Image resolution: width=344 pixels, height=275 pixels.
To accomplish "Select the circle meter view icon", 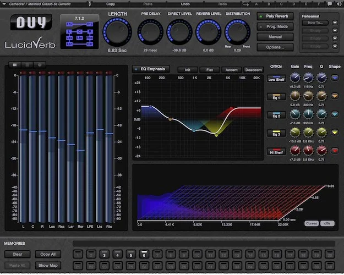I will pos(40,65).
